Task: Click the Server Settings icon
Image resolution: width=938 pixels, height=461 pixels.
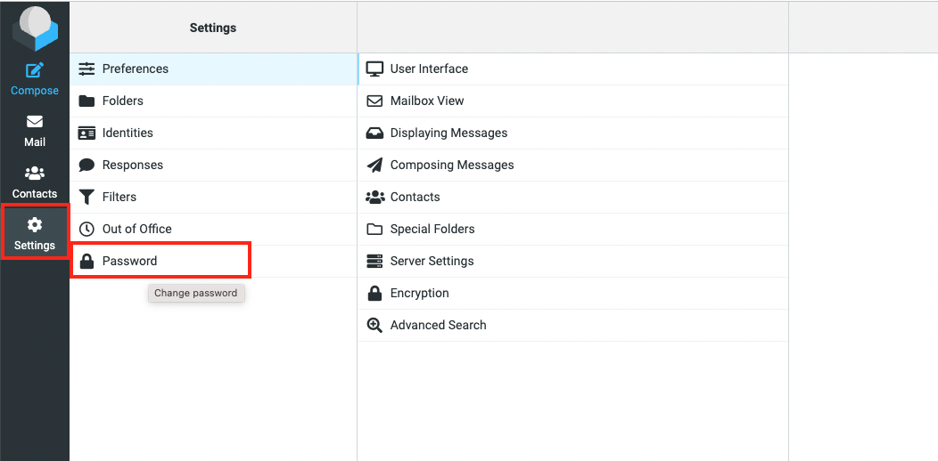Action: point(374,261)
